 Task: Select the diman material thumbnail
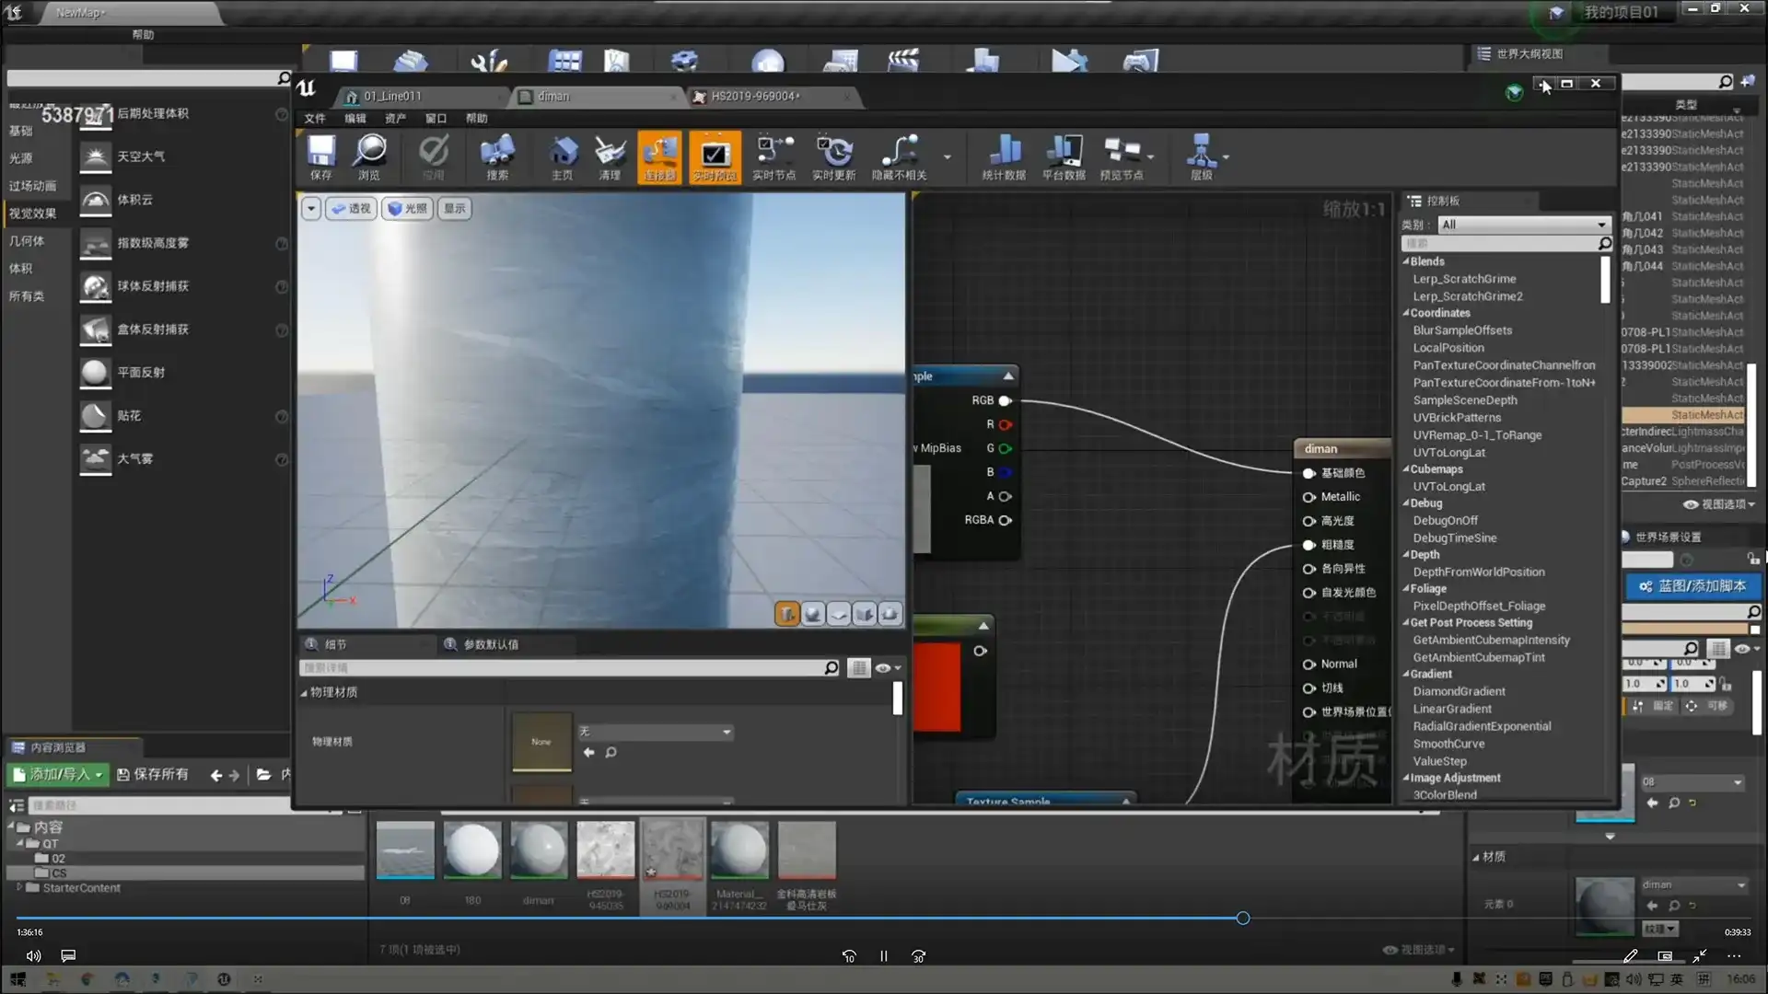tap(539, 850)
